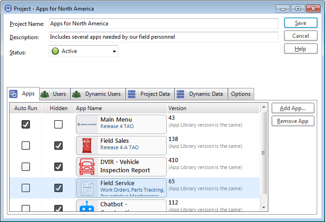Open the Dynamic Data tab
The image size is (325, 222).
point(201,94)
